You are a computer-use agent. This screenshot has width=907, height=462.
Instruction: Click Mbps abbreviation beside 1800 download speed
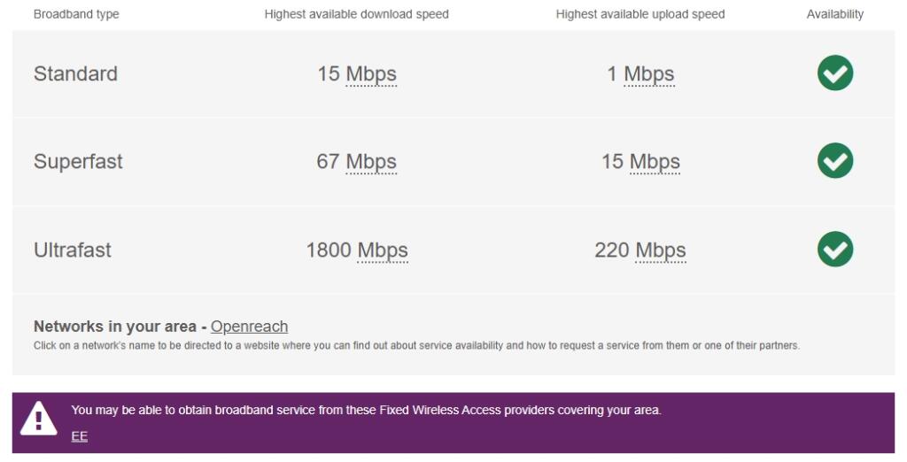point(383,250)
